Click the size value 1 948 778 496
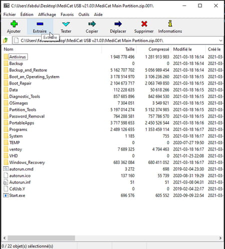225x249 pixels. click(122, 57)
